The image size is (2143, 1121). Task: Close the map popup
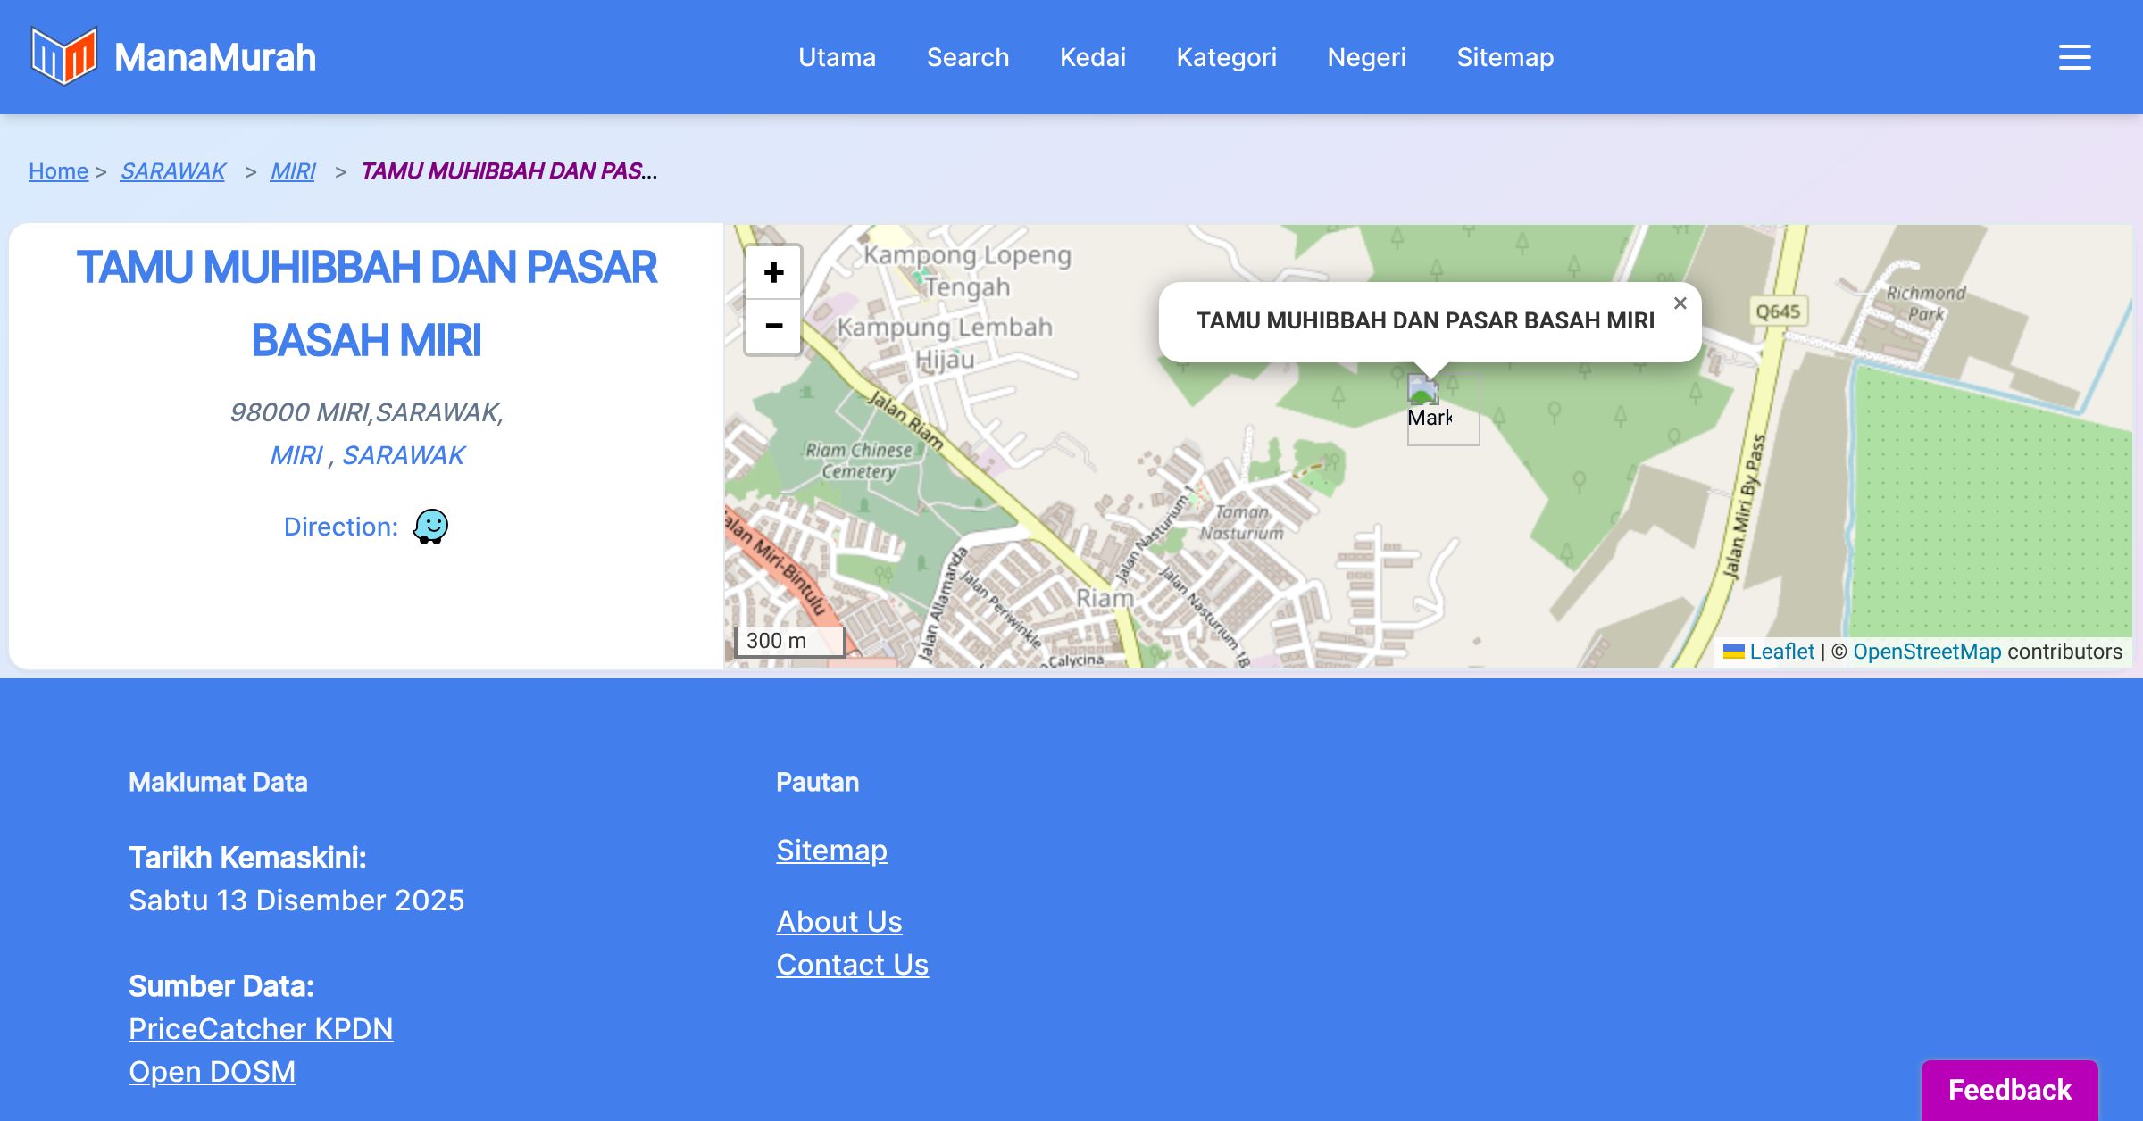1680,303
